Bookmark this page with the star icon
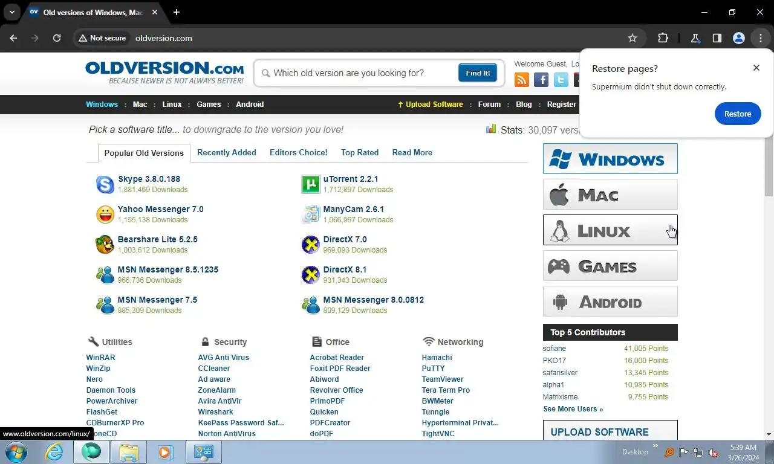 coord(633,38)
